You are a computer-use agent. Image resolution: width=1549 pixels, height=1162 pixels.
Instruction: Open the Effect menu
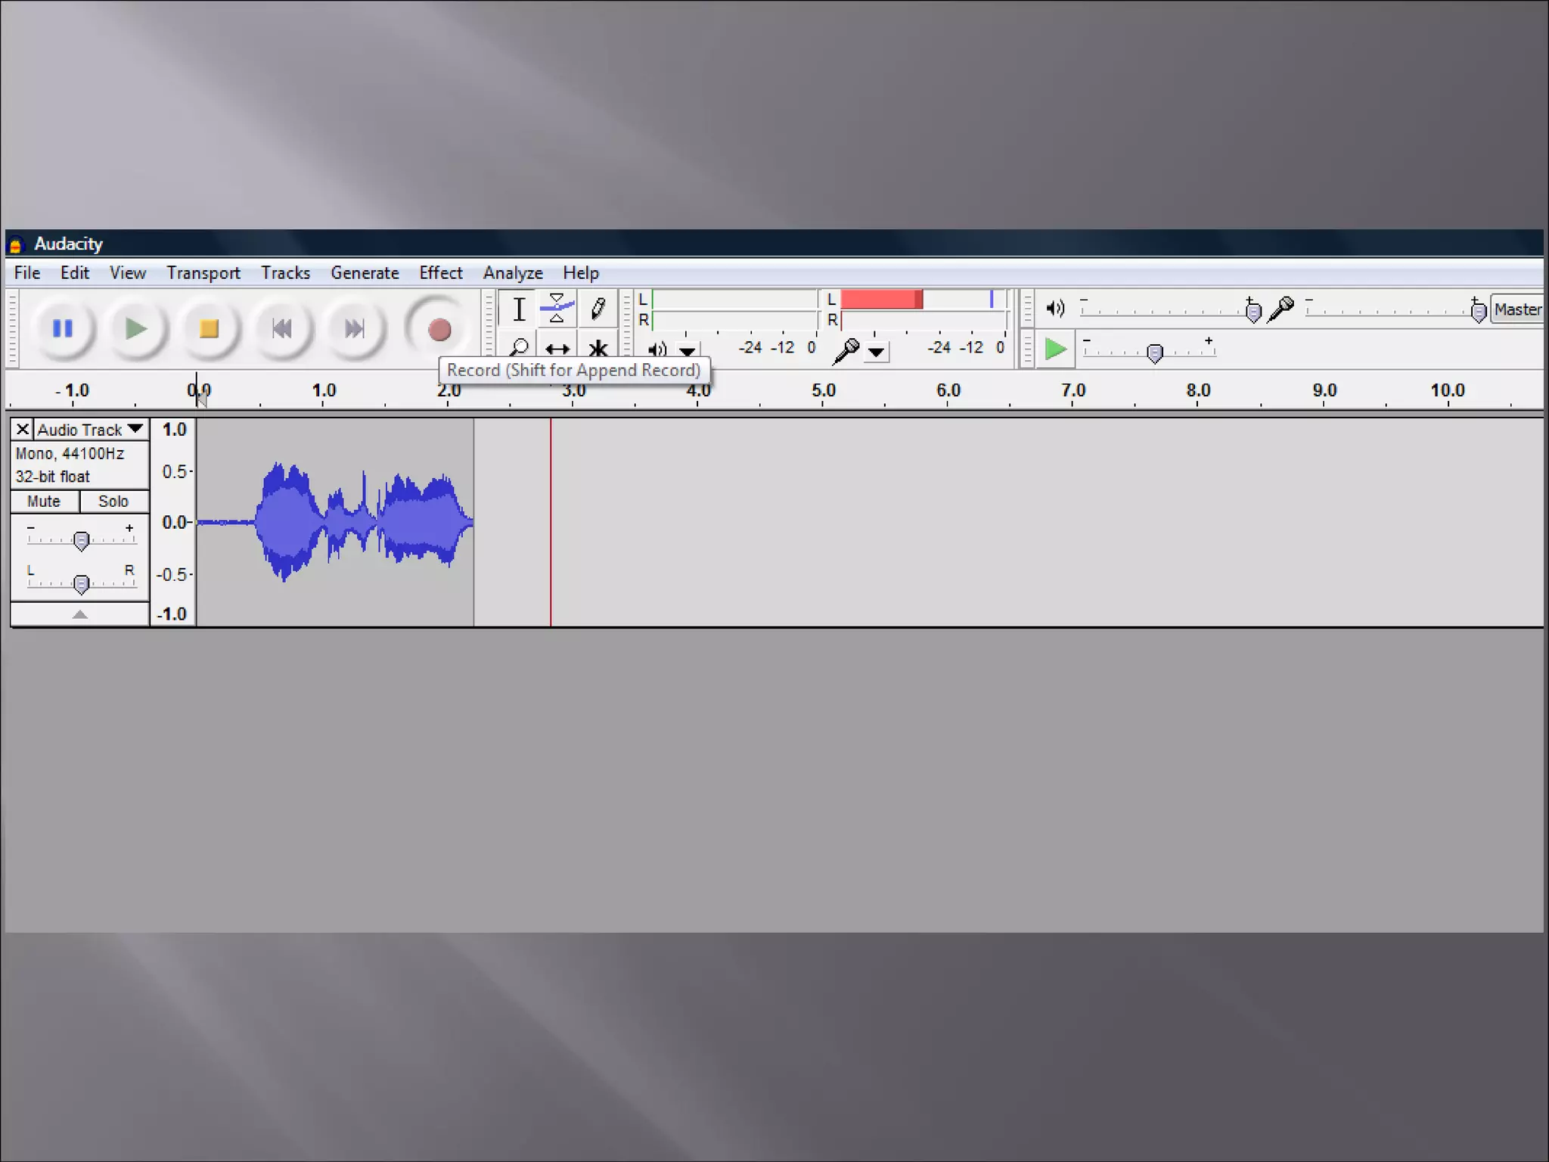tap(440, 273)
